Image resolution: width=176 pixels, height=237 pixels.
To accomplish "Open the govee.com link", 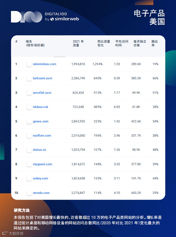I will coord(40,121).
